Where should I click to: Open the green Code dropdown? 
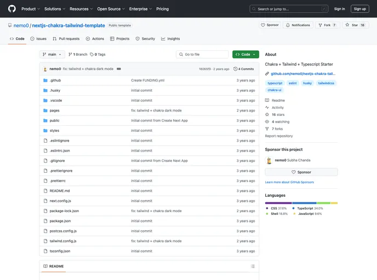click(x=245, y=55)
